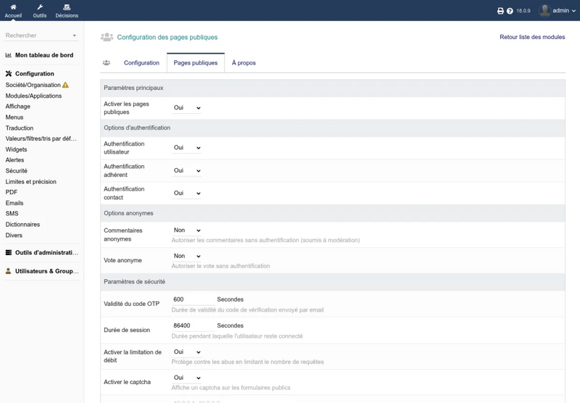Open the Activer la limitation de débit dropdown
580x403 pixels.
tap(187, 352)
